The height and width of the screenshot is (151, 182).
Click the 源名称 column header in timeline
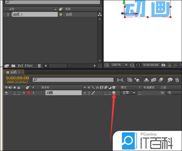click(45, 87)
